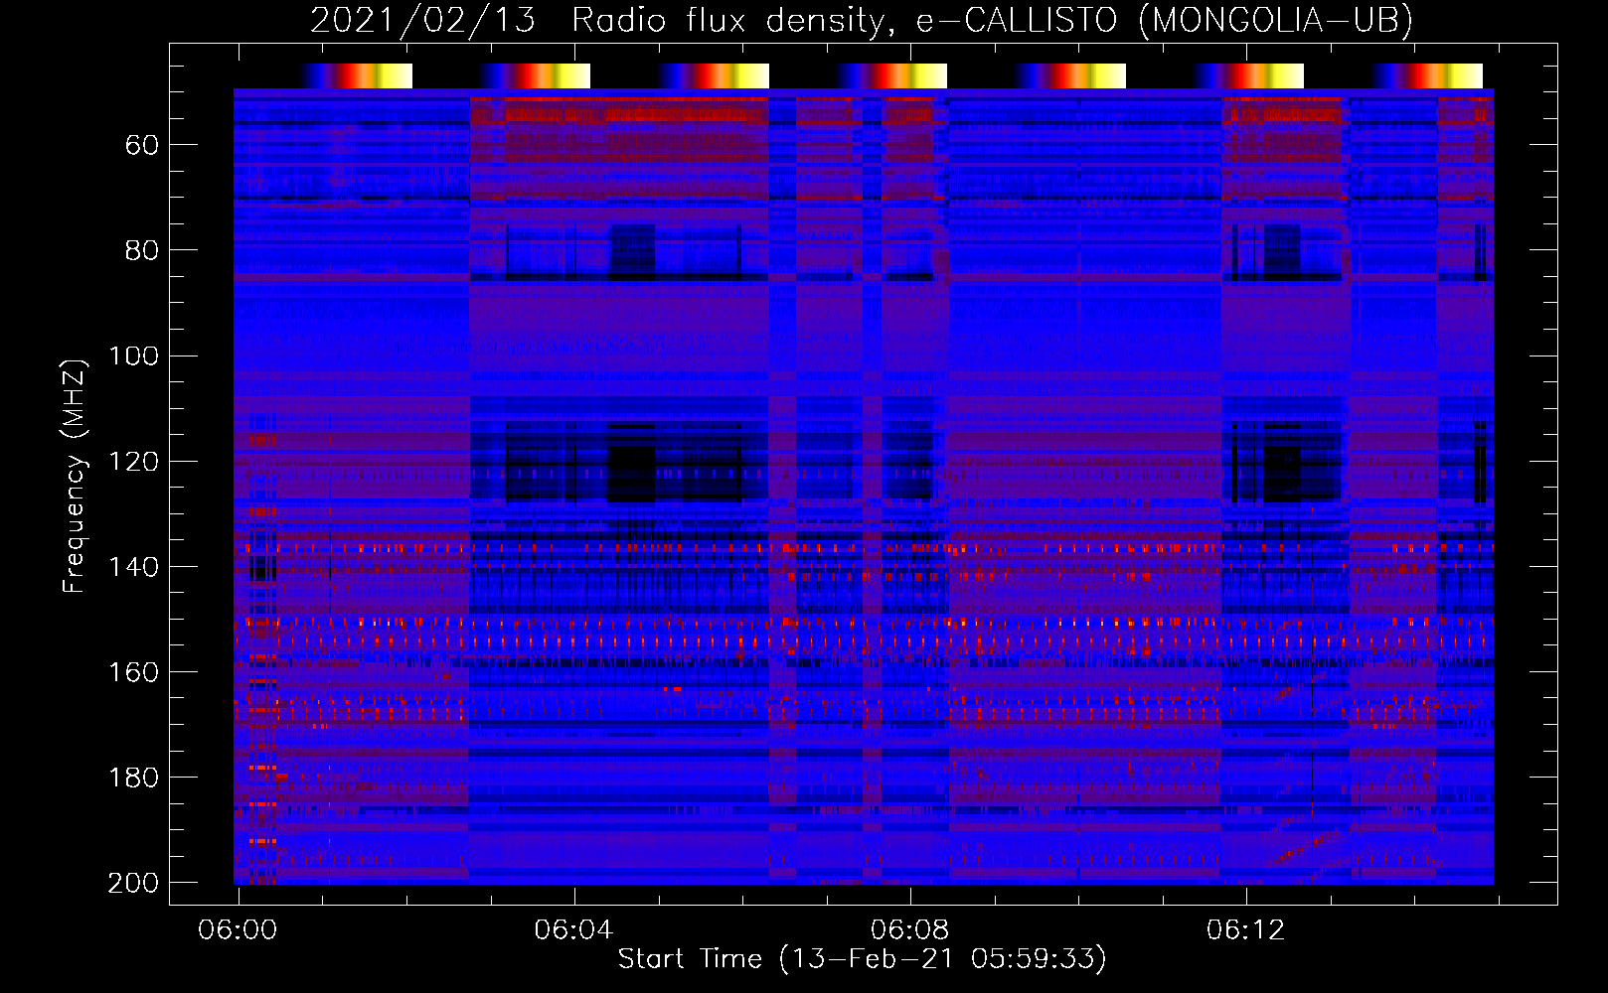
Task: Click the 120 frequency tick label
Action: 133,461
